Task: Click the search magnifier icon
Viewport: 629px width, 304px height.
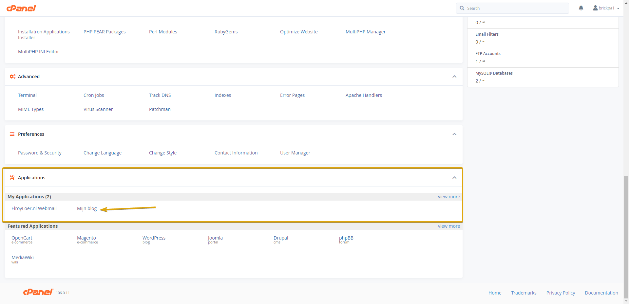Action: tap(462, 8)
